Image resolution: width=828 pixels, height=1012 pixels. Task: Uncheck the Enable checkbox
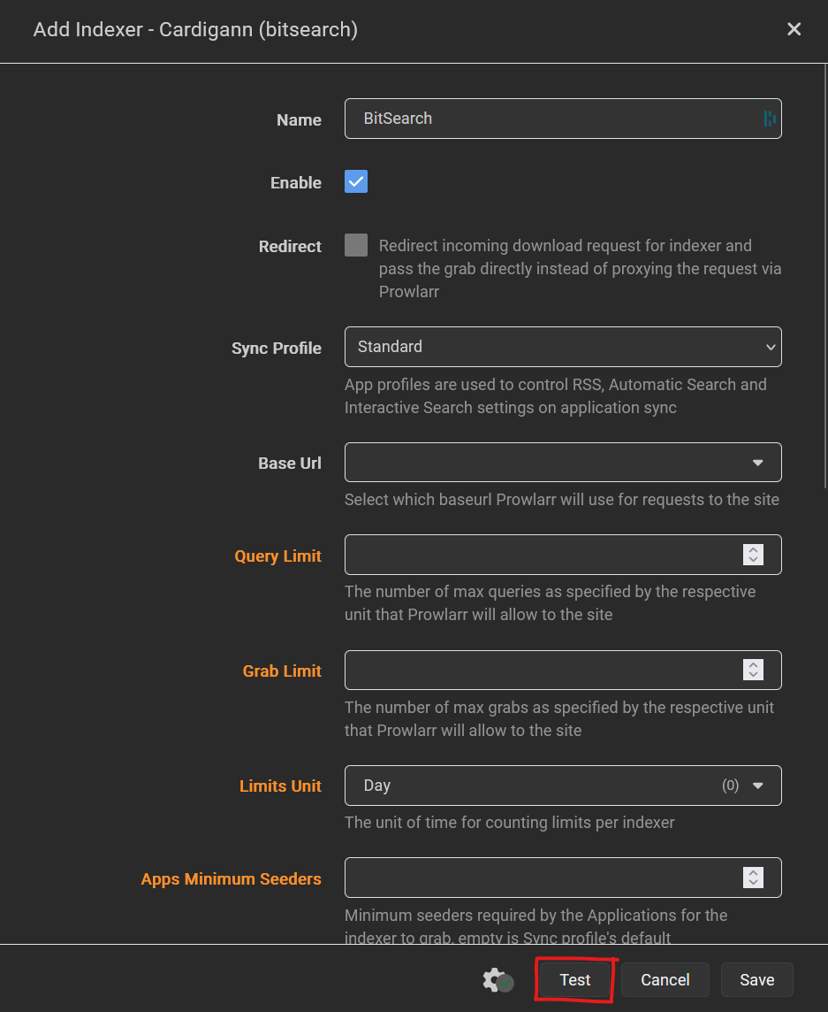pyautogui.click(x=356, y=182)
